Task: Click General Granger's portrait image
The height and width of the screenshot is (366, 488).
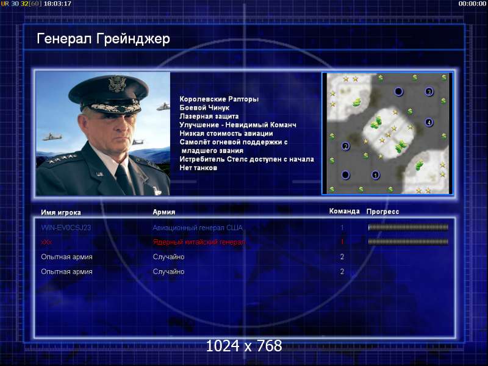Action: point(103,134)
